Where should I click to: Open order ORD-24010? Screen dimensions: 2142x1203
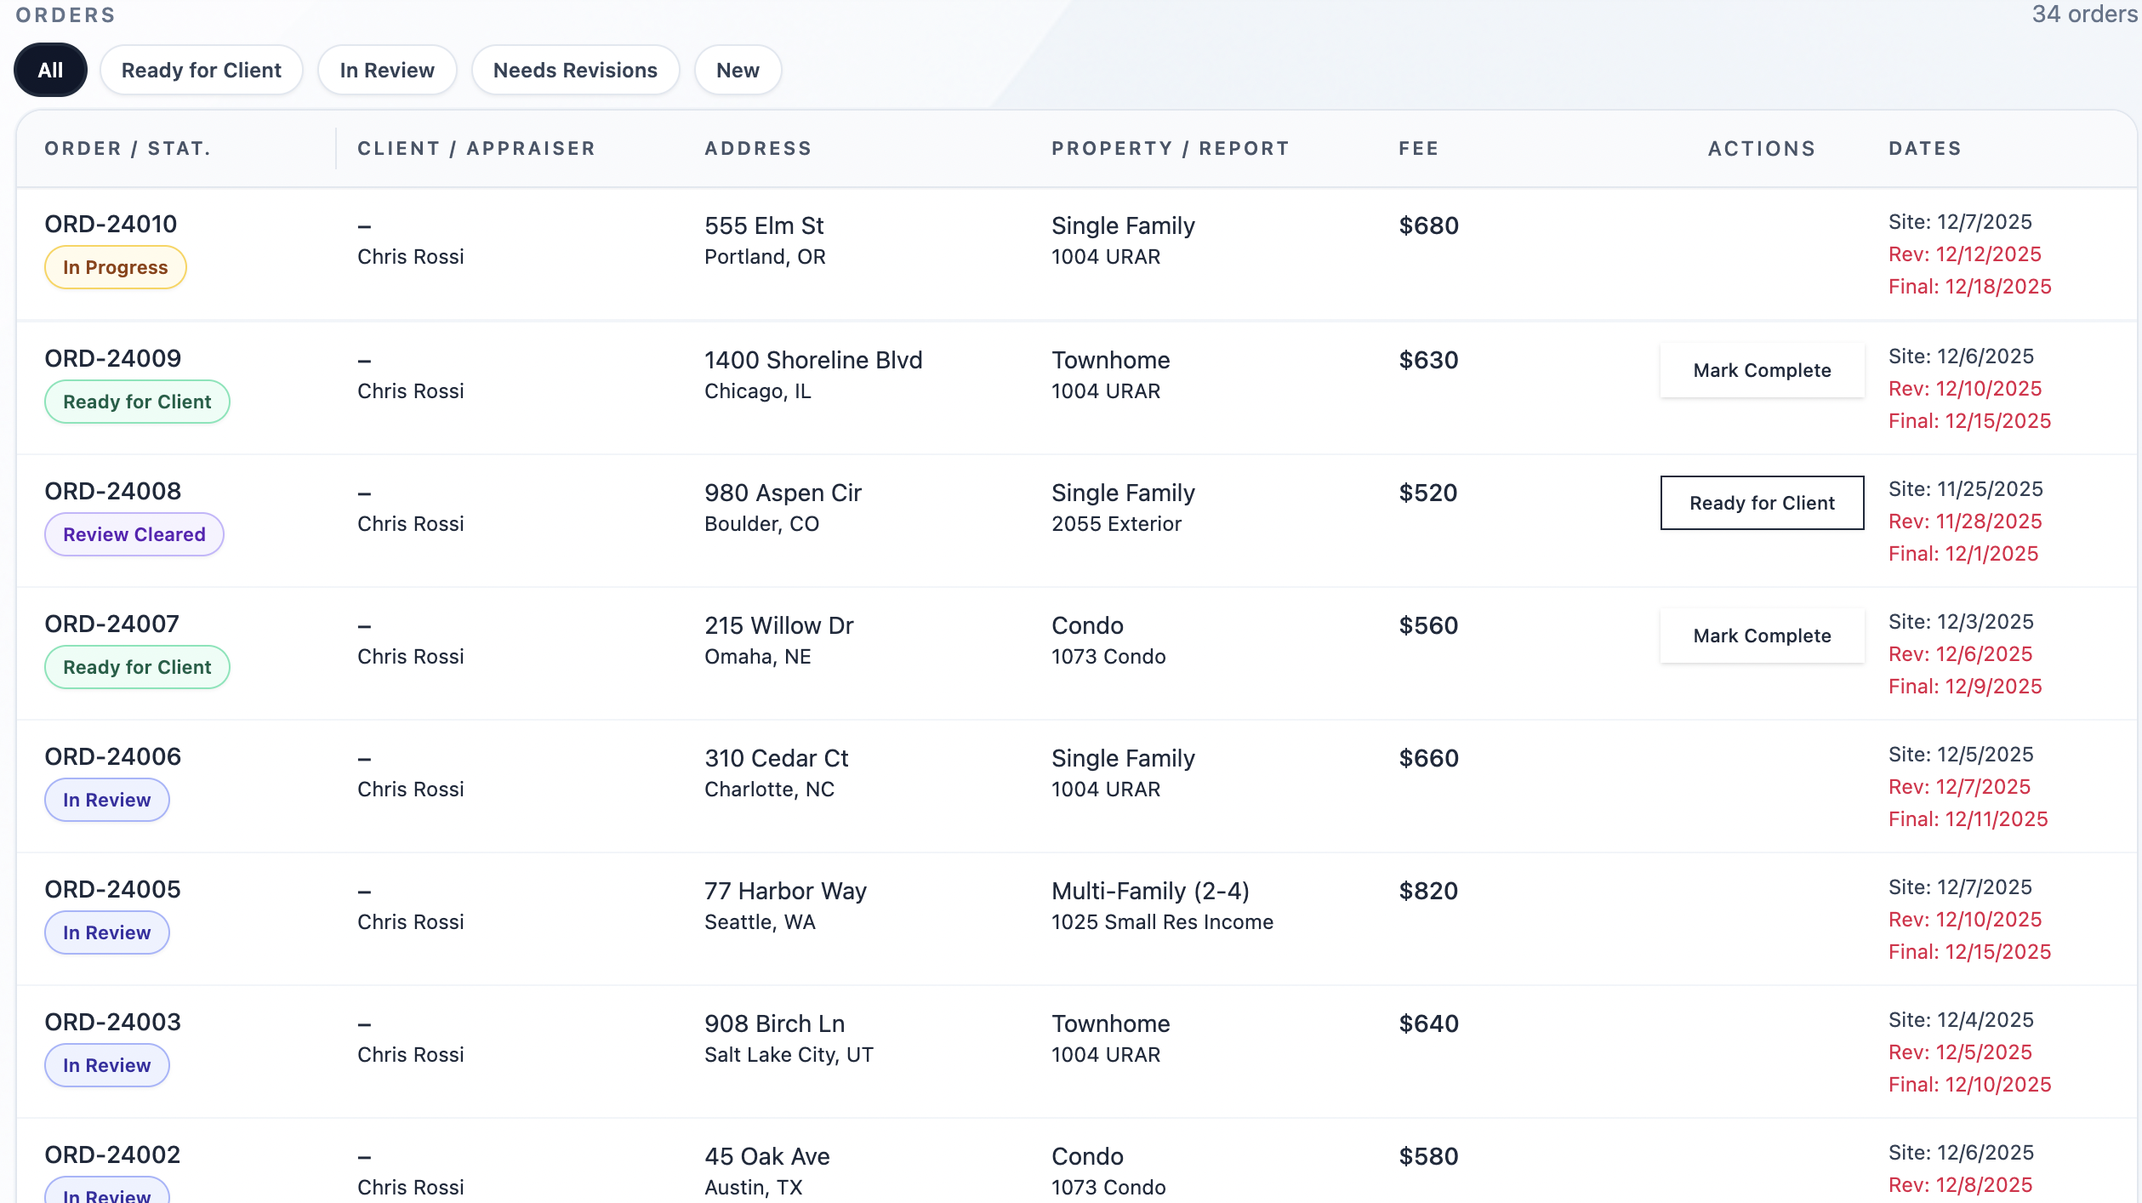coord(111,224)
